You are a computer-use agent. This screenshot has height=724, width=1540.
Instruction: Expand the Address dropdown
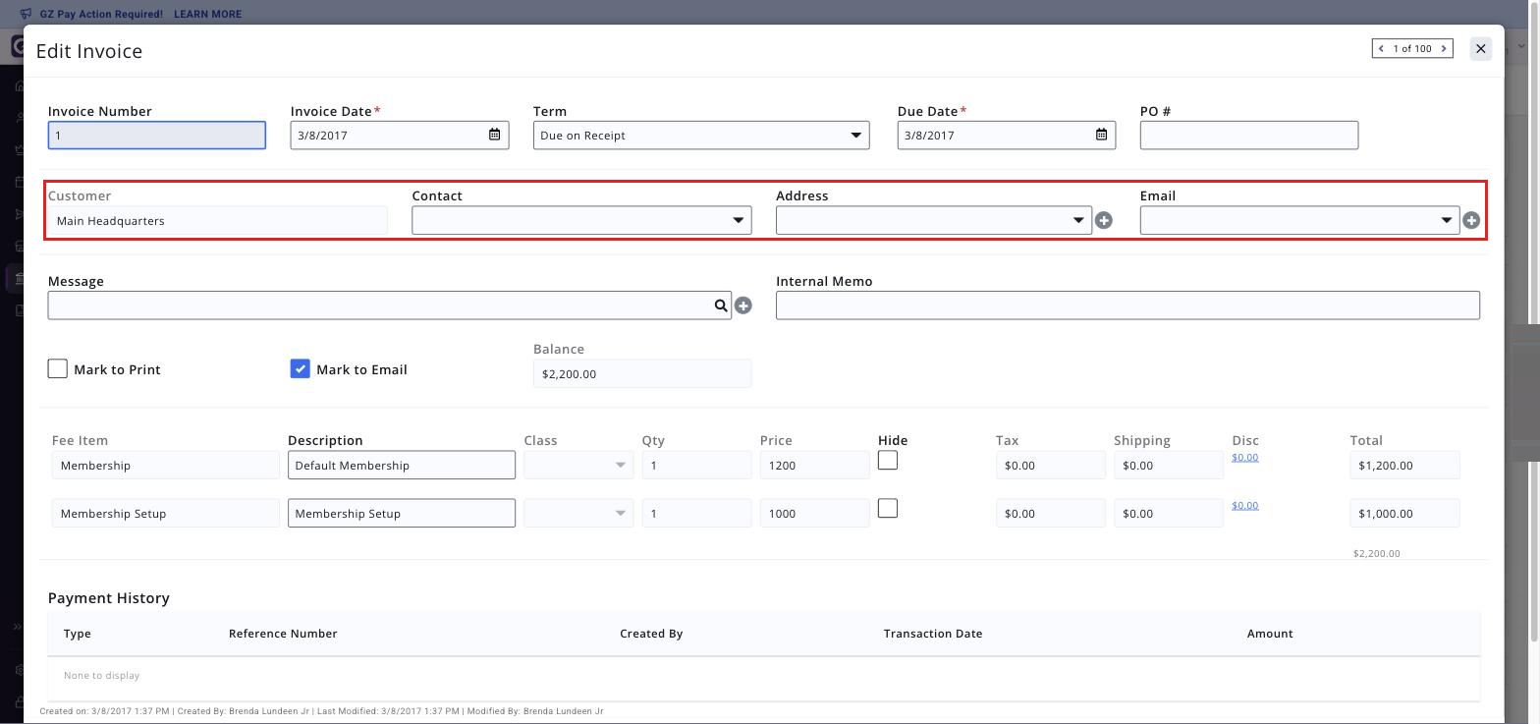tap(934, 220)
